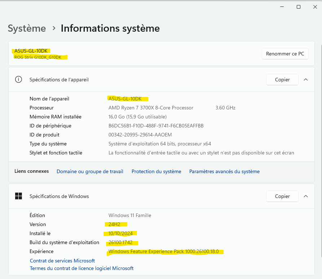
Task: Click the build number 26100.1742
Action: coord(120,242)
